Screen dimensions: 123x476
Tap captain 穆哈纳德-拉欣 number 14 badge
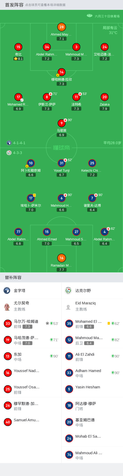pyautogui.click(x=62, y=72)
